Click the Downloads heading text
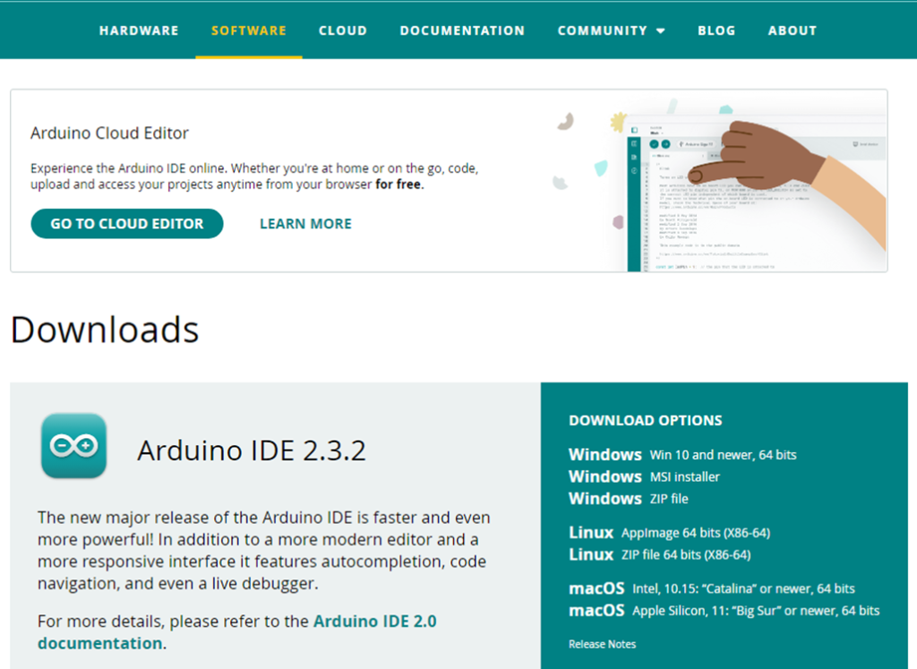 point(105,330)
